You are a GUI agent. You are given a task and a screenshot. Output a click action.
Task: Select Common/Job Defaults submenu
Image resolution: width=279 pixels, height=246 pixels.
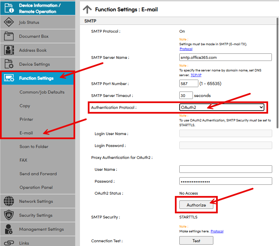42,92
